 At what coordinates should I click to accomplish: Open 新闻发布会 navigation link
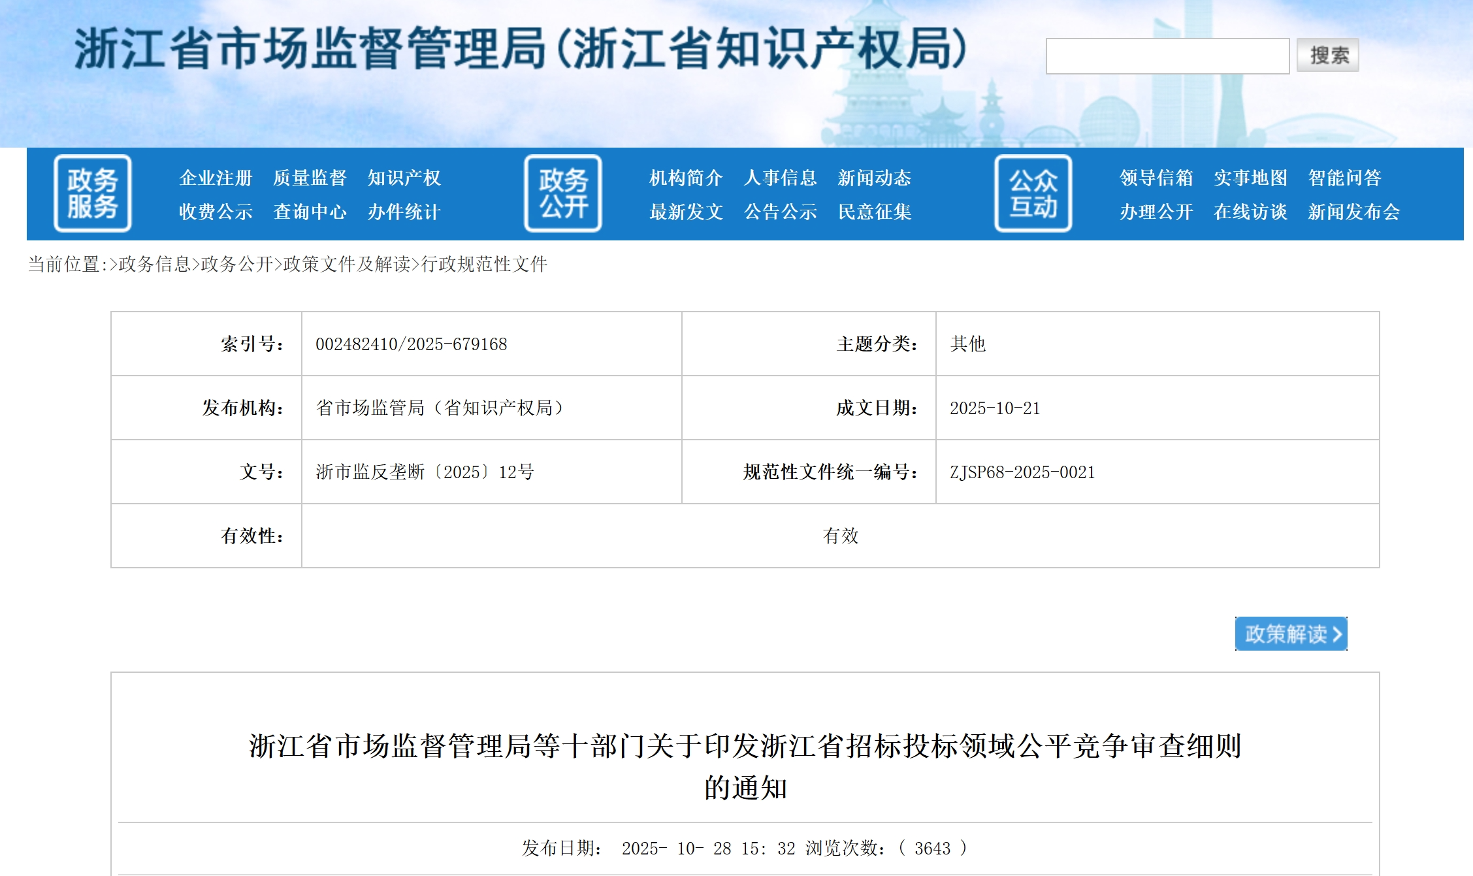(1353, 212)
